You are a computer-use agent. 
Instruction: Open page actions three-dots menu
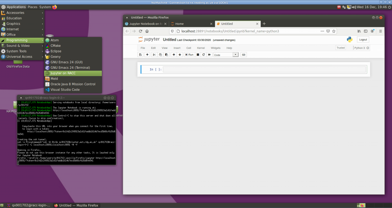[322, 31]
